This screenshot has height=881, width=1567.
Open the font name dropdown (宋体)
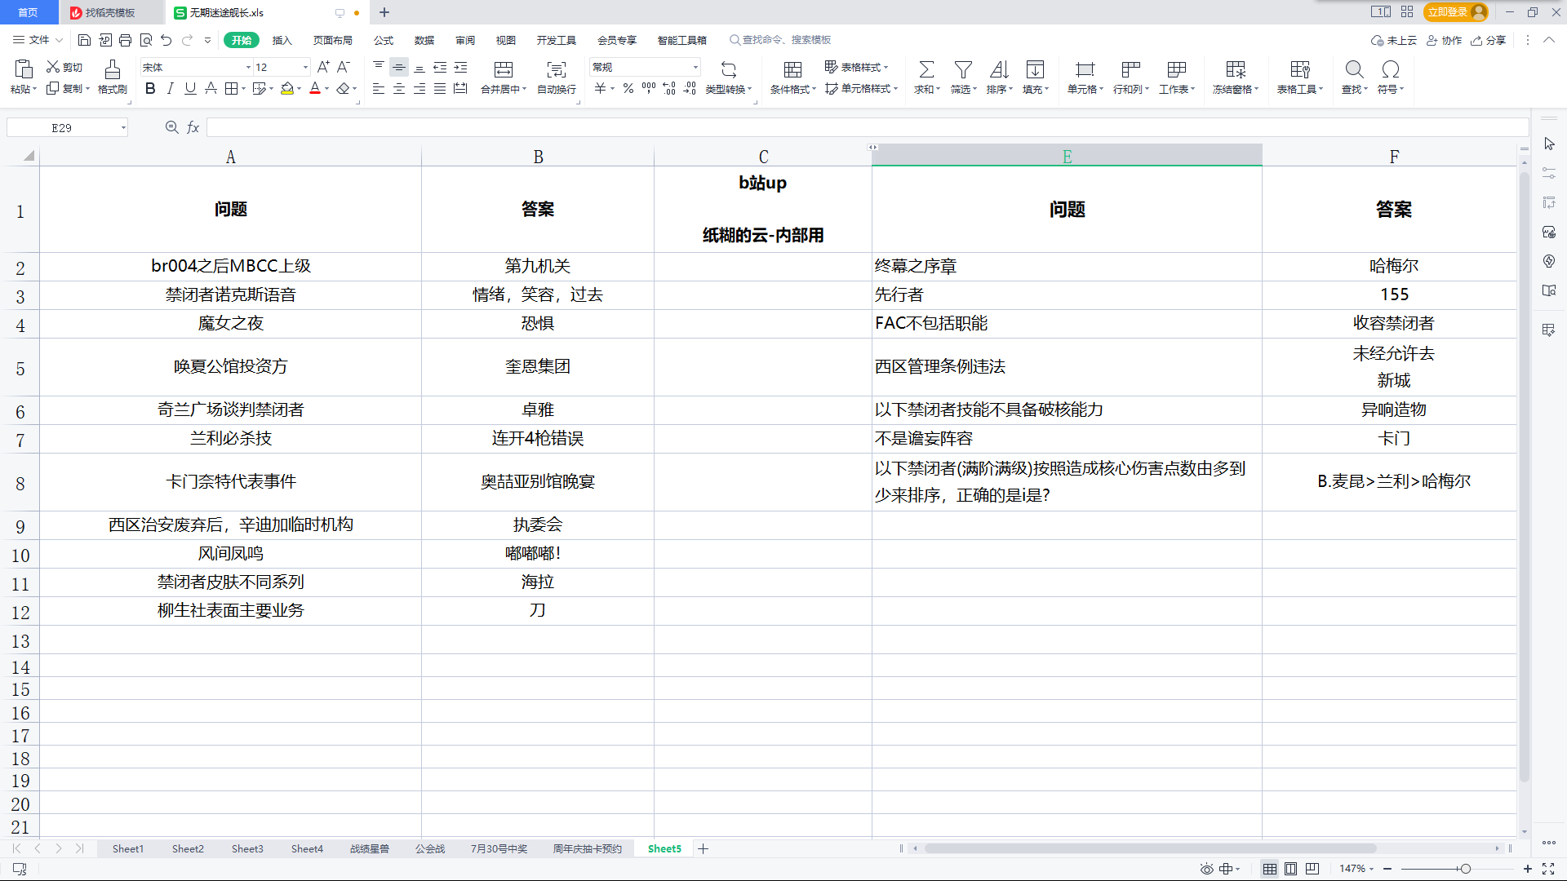pos(248,67)
